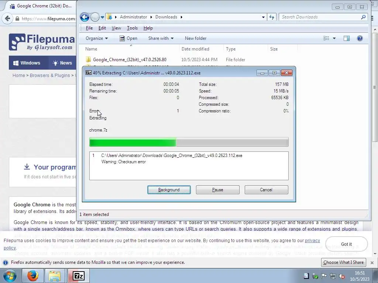The height and width of the screenshot is (283, 378).
Task: Dismiss the Firefox data notification bar
Action: pos(372,262)
